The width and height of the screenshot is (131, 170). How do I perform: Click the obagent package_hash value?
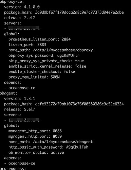79,104
